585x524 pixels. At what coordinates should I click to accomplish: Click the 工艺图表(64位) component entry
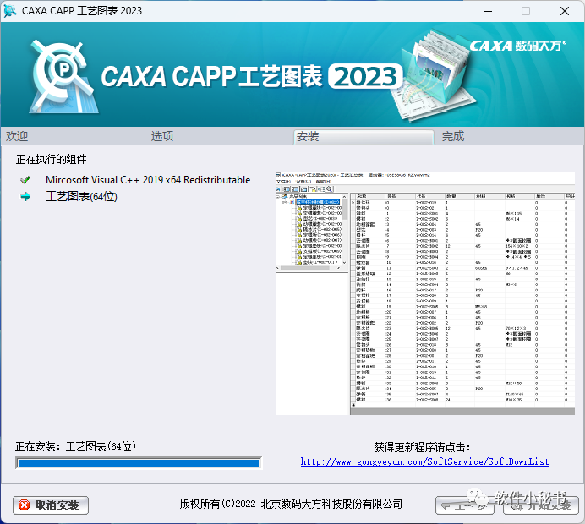(81, 197)
